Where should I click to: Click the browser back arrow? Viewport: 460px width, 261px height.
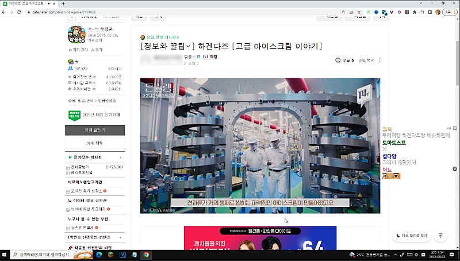(x=3, y=12)
